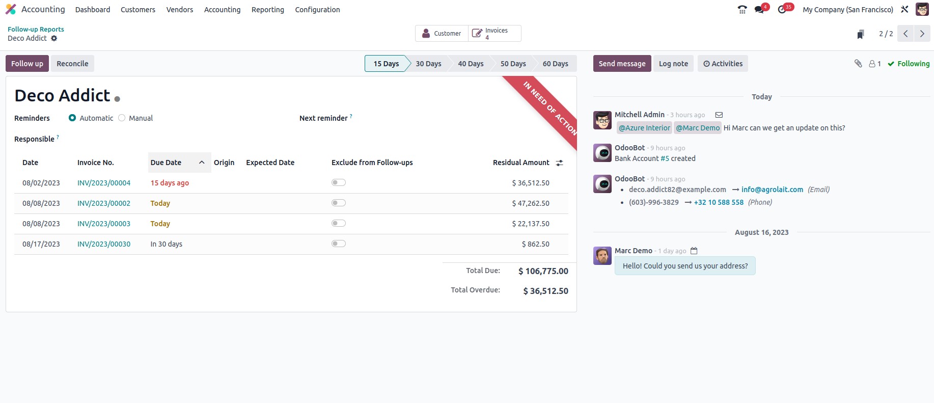Click the Activities button
Viewport: 934px width, 403px height.
pos(723,64)
